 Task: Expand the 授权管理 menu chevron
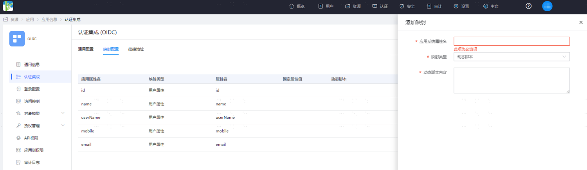click(63, 125)
